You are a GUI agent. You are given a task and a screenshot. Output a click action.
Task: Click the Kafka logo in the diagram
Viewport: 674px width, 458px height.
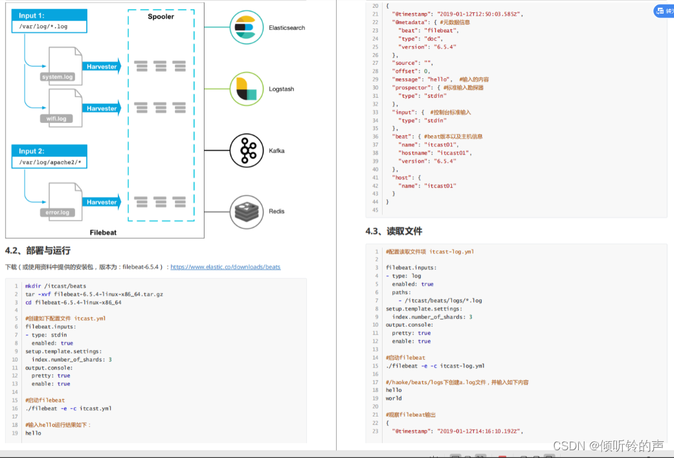coord(246,150)
